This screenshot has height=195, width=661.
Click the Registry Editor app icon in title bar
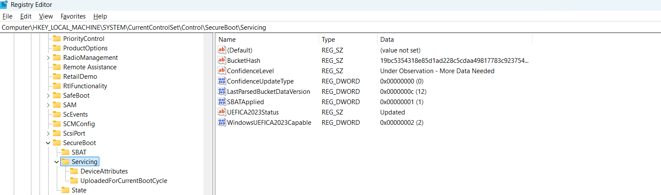pos(4,5)
